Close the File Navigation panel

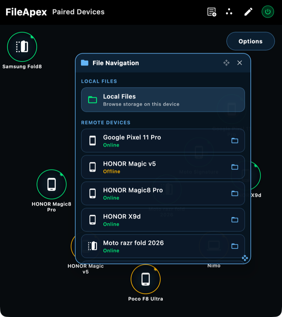click(x=239, y=63)
